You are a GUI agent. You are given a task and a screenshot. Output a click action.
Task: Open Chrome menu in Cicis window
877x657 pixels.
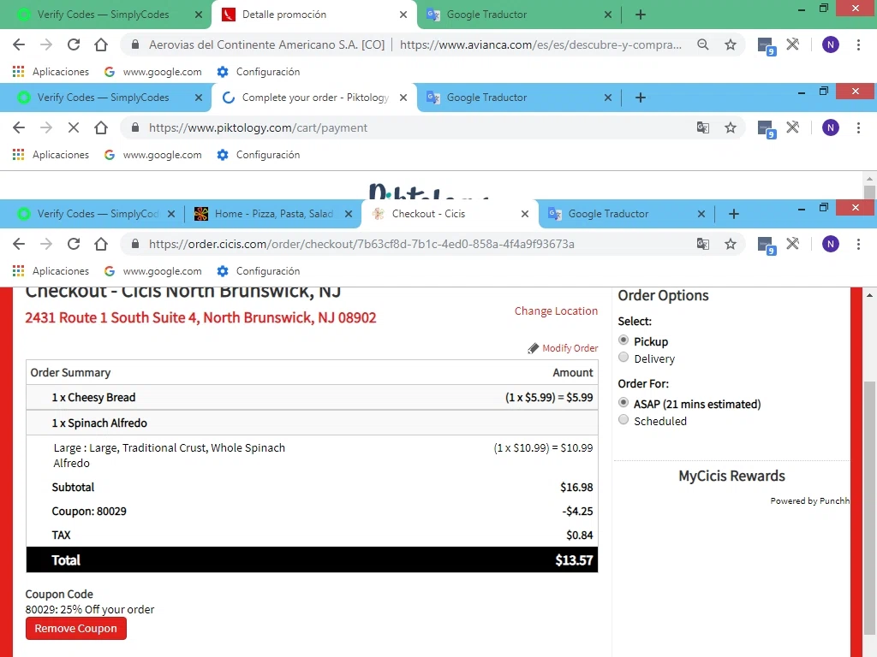(858, 244)
